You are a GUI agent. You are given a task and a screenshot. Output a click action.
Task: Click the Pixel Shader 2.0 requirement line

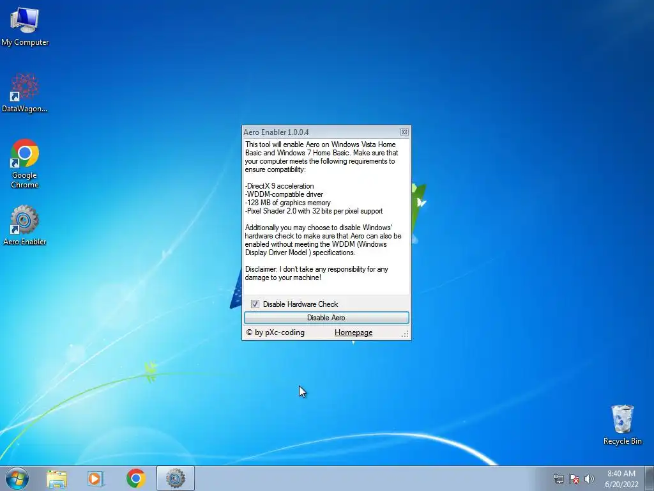pyautogui.click(x=314, y=211)
